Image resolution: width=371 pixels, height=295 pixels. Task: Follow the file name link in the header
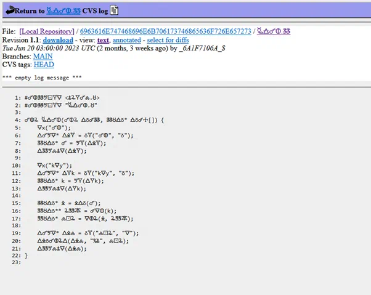pos(63,10)
